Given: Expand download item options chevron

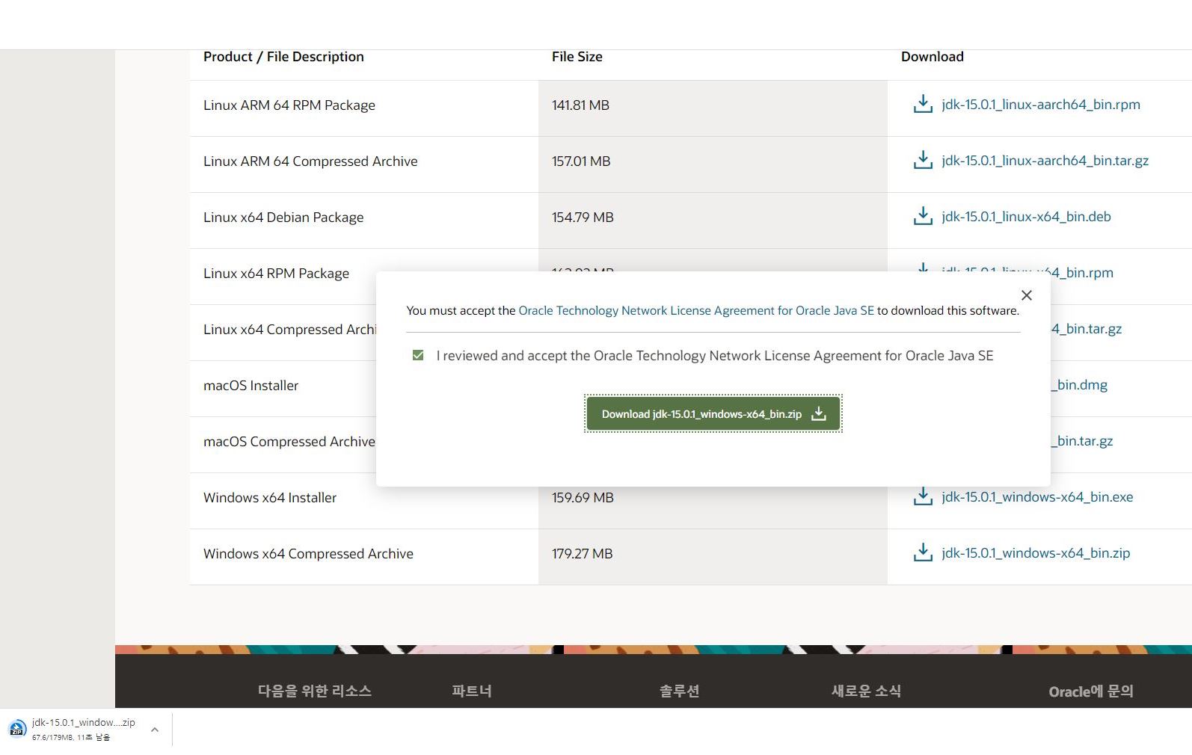Looking at the screenshot, I should point(155,730).
